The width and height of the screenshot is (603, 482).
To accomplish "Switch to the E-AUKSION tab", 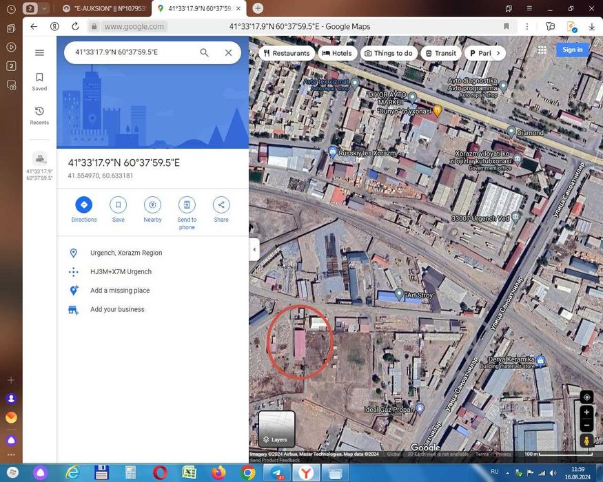I will click(104, 8).
